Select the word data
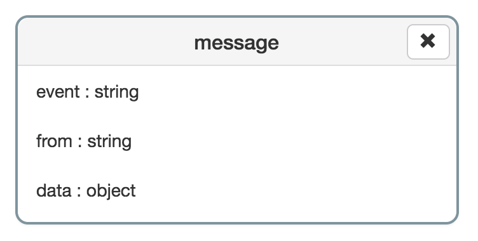The width and height of the screenshot is (478, 241). click(x=53, y=191)
